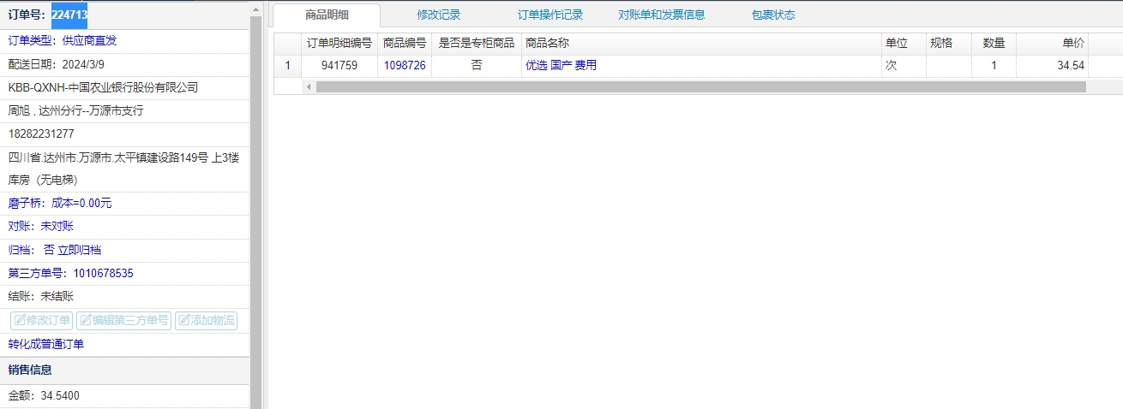Switch to the 对账单和发票信息 tab
The width and height of the screenshot is (1123, 409).
662,15
